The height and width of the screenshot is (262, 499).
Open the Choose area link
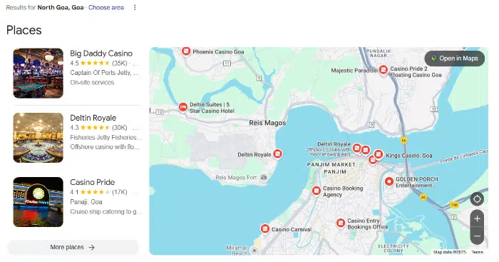coord(106,7)
